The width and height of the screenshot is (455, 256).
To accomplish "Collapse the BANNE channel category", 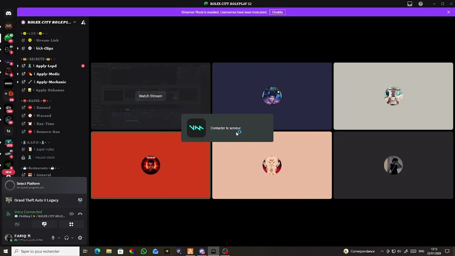I will tap(36, 101).
